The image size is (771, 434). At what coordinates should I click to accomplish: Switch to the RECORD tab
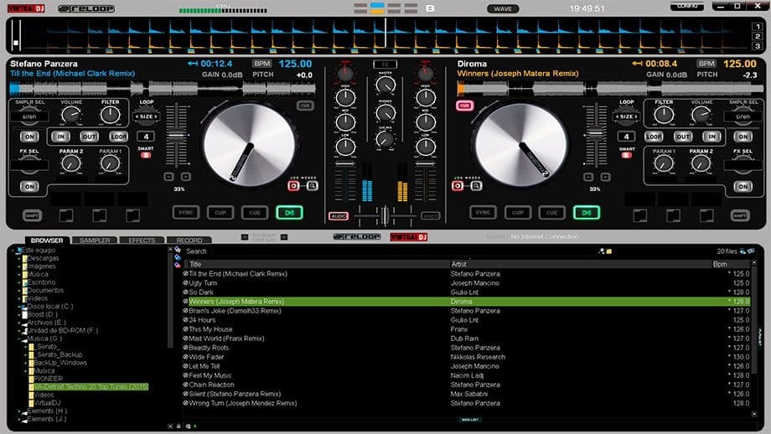(189, 240)
